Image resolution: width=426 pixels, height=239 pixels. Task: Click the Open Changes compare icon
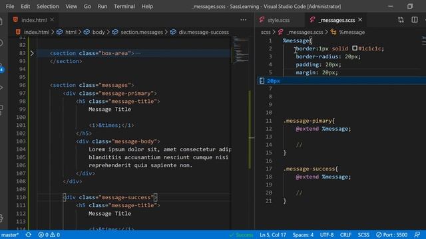tap(401, 20)
